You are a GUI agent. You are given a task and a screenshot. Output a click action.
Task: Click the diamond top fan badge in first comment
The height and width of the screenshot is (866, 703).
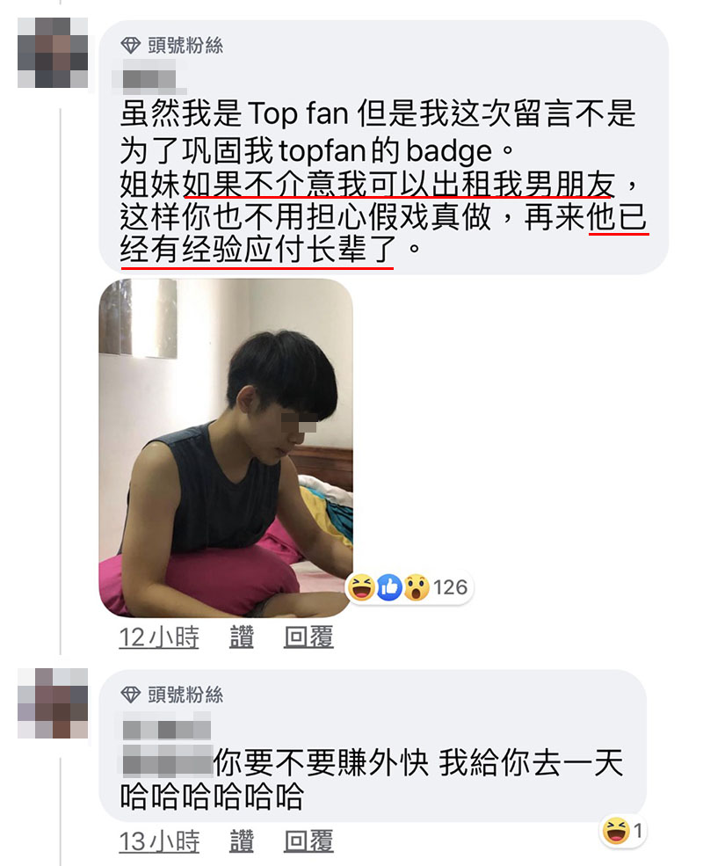click(130, 46)
